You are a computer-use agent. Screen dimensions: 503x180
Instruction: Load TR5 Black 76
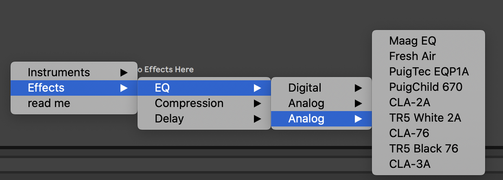pyautogui.click(x=424, y=149)
